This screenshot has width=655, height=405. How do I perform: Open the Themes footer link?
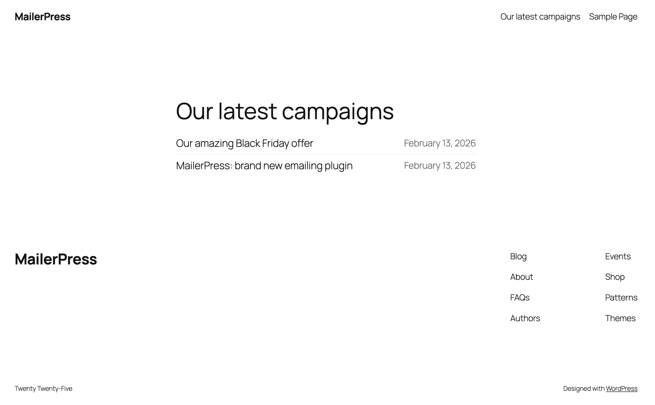(x=620, y=318)
